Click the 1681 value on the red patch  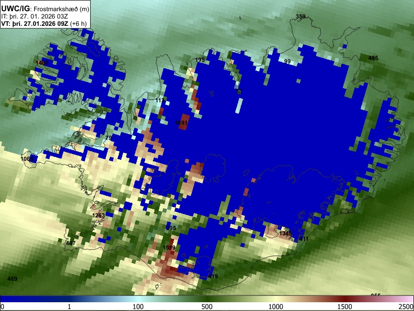(181, 123)
